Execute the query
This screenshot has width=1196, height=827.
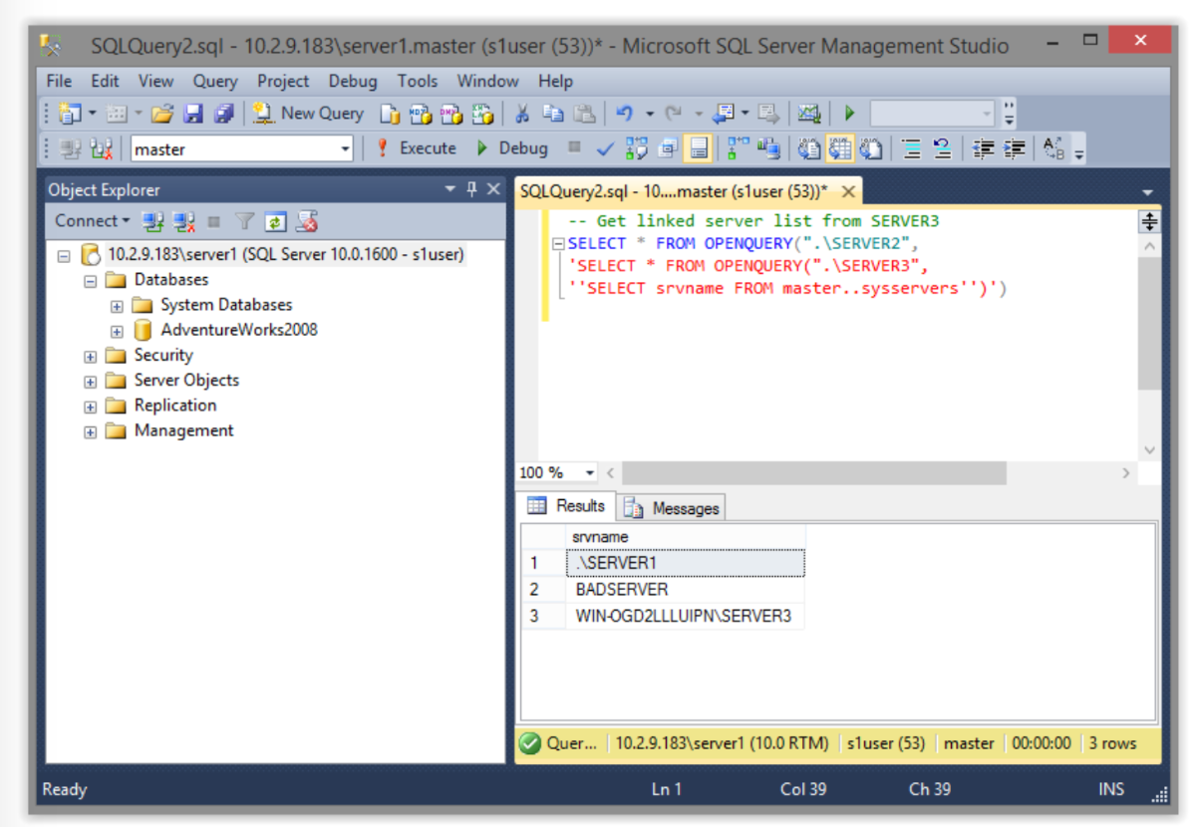(x=417, y=148)
